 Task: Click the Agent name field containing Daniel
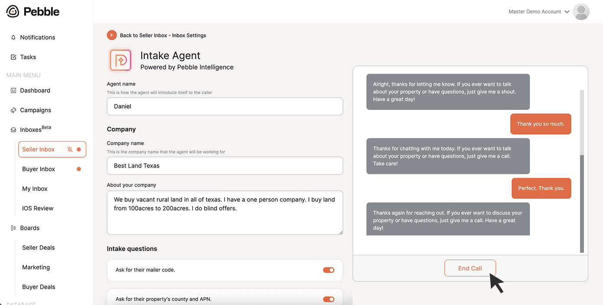pyautogui.click(x=225, y=106)
